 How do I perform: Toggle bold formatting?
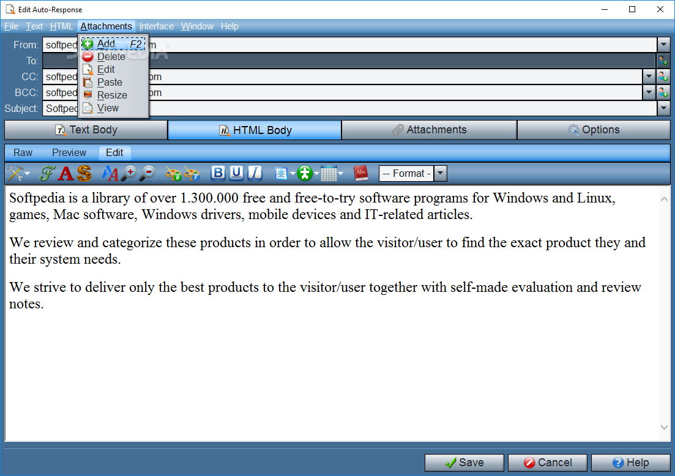tap(218, 173)
